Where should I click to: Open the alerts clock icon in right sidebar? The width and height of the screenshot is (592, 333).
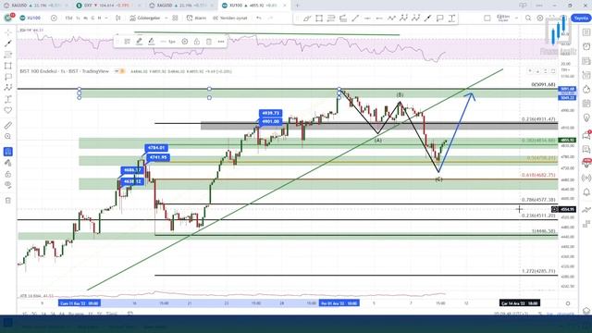586,46
